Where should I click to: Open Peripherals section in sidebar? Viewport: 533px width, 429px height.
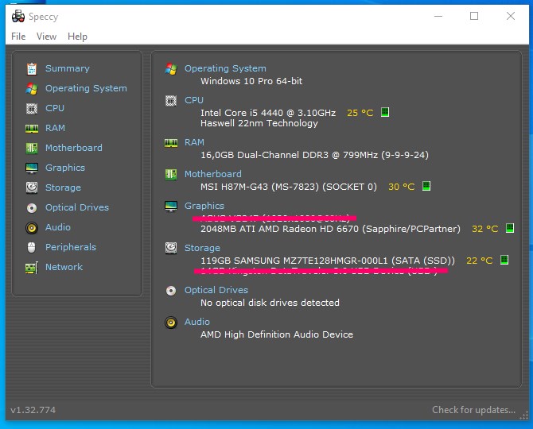tap(71, 247)
